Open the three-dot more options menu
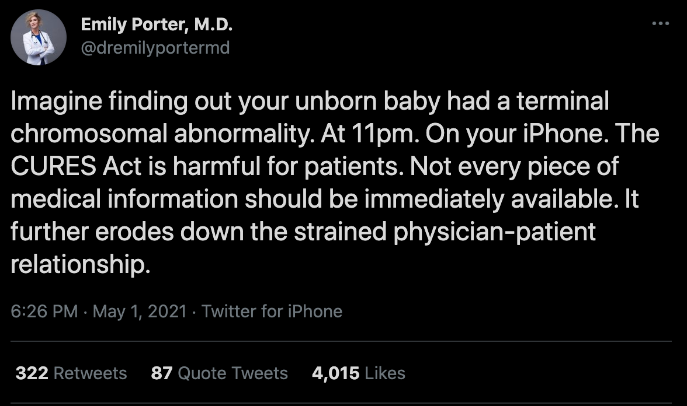Viewport: 687px width, 406px height. point(661,23)
